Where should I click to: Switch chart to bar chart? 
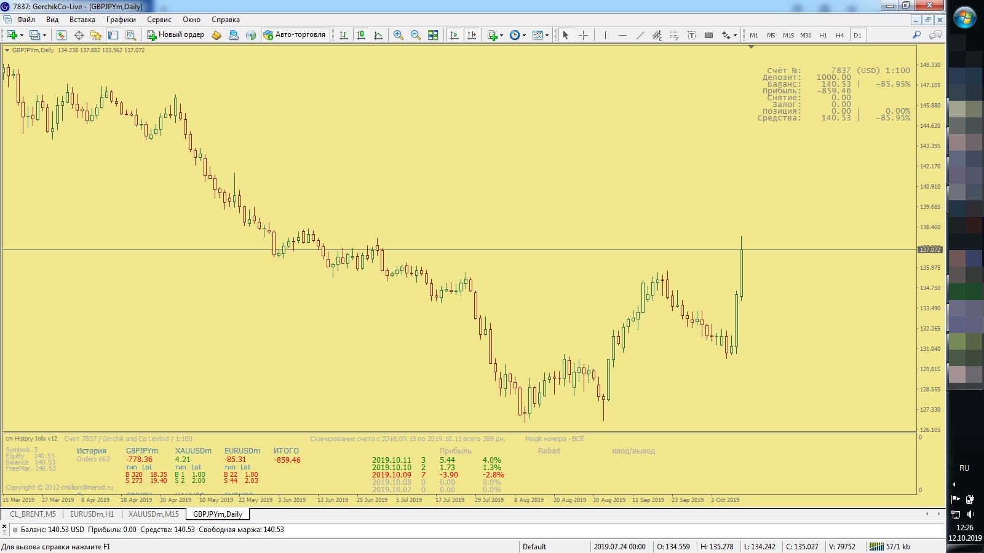pos(344,35)
